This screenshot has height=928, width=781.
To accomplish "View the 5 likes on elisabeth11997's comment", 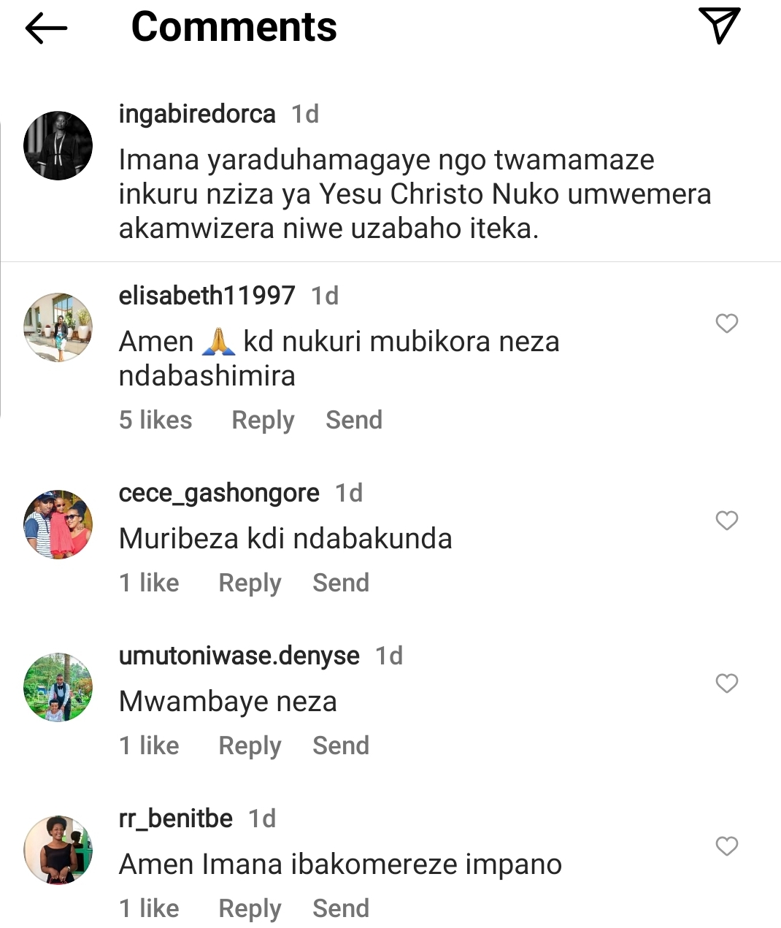I will click(x=155, y=421).
